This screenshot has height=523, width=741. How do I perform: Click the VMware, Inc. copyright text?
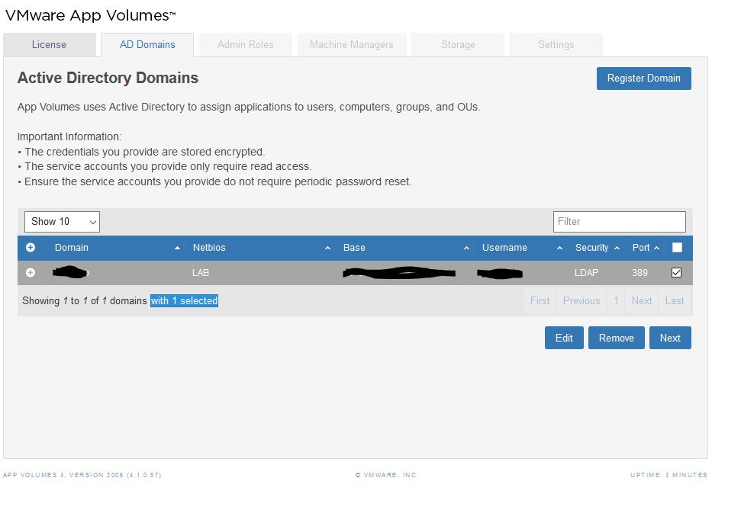pyautogui.click(x=387, y=475)
